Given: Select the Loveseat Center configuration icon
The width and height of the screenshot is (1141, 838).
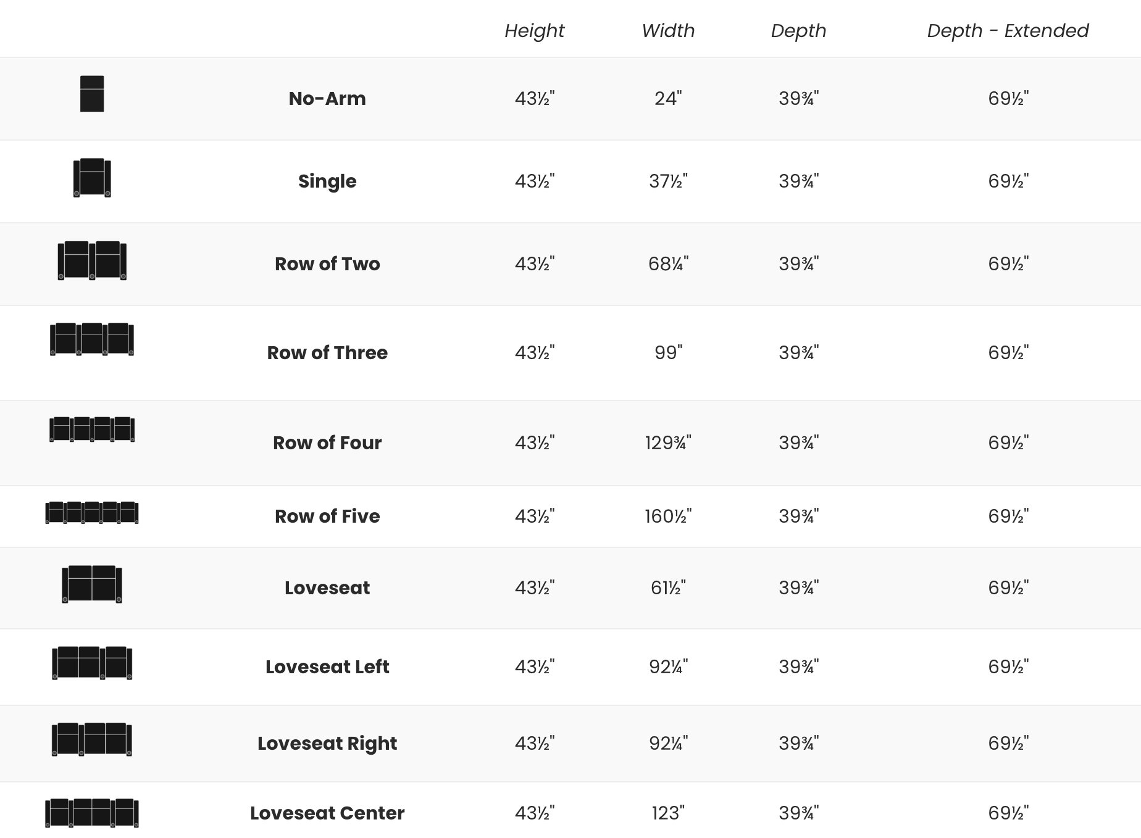Looking at the screenshot, I should (92, 813).
